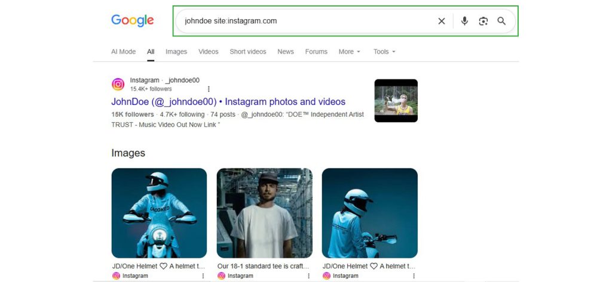The height and width of the screenshot is (282, 612).
Task: Click the 15.4K+ followers text
Action: [151, 89]
